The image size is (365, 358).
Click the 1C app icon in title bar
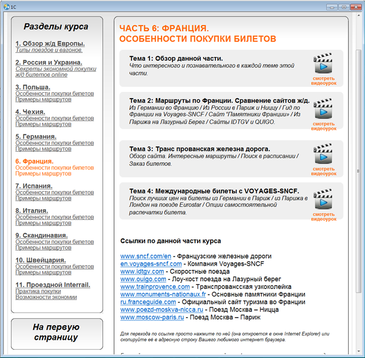(x=7, y=7)
